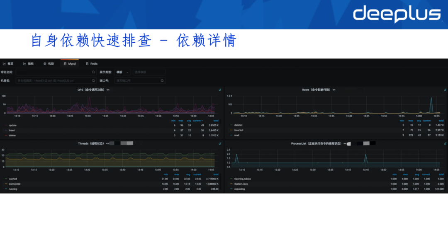448x252 pixels.
Task: Switch to the Redis tab
Action: point(92,64)
